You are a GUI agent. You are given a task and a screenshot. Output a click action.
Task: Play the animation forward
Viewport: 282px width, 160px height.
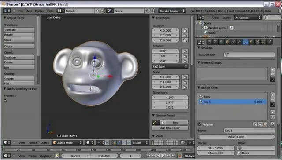coord(163,156)
